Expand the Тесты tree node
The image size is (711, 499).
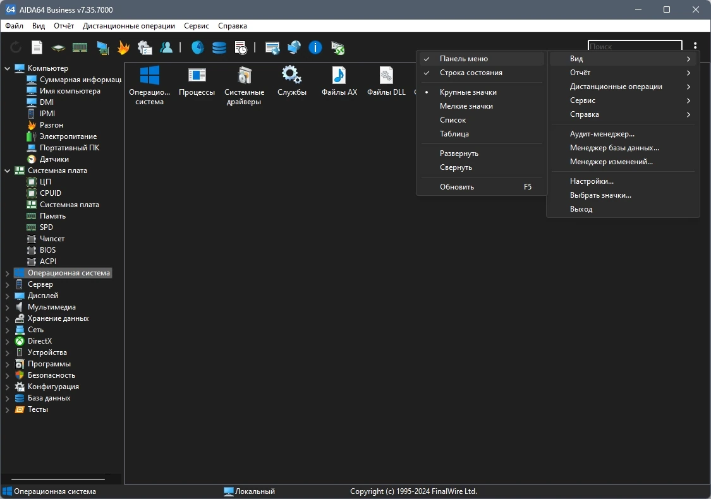click(7, 410)
